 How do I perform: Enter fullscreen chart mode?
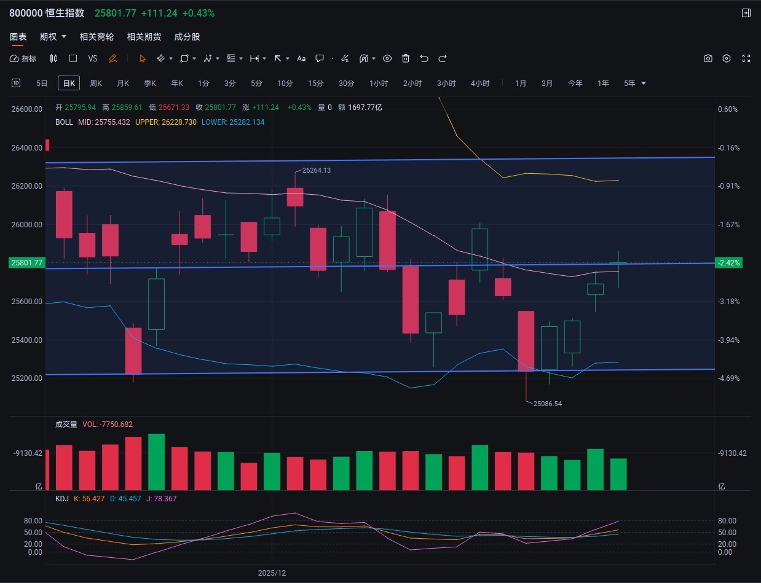(746, 58)
